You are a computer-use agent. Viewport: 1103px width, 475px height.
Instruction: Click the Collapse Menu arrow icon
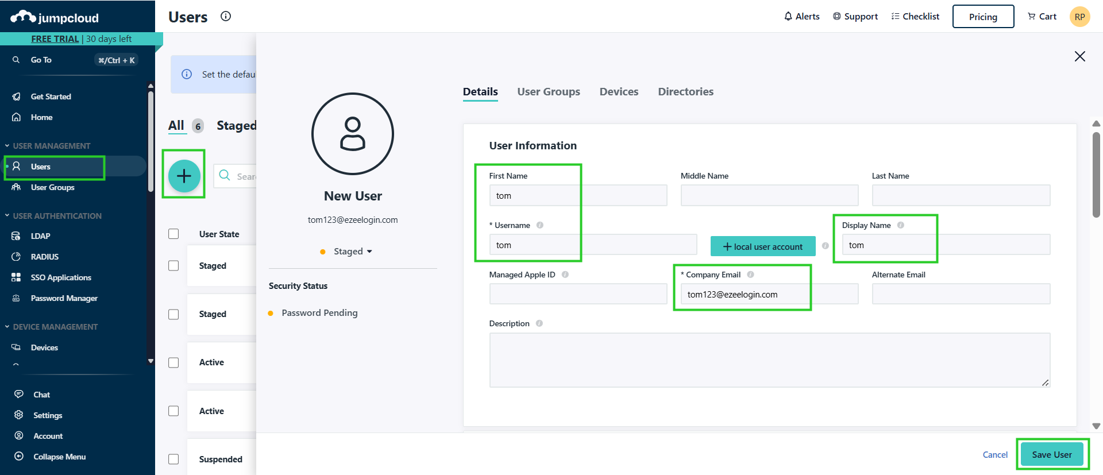point(19,457)
